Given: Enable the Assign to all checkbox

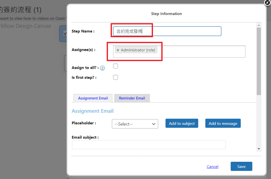Looking at the screenshot, I should tap(116, 66).
